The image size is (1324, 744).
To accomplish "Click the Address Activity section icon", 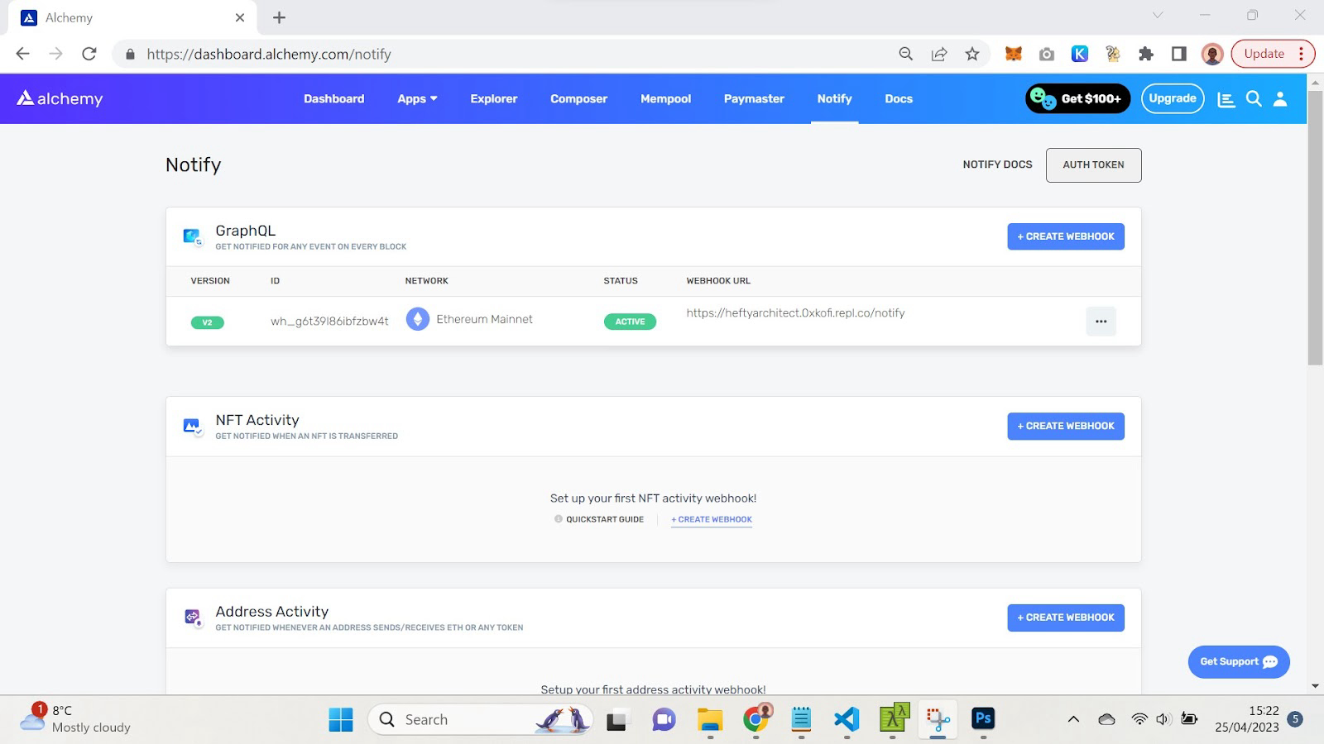I will coord(193,618).
